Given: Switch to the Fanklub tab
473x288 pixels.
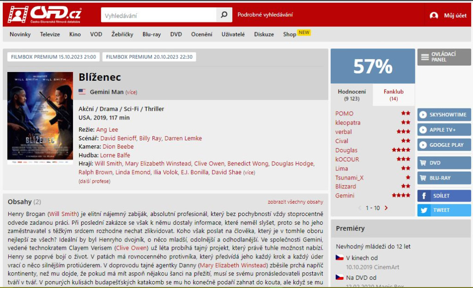Looking at the screenshot, I should click(x=394, y=95).
